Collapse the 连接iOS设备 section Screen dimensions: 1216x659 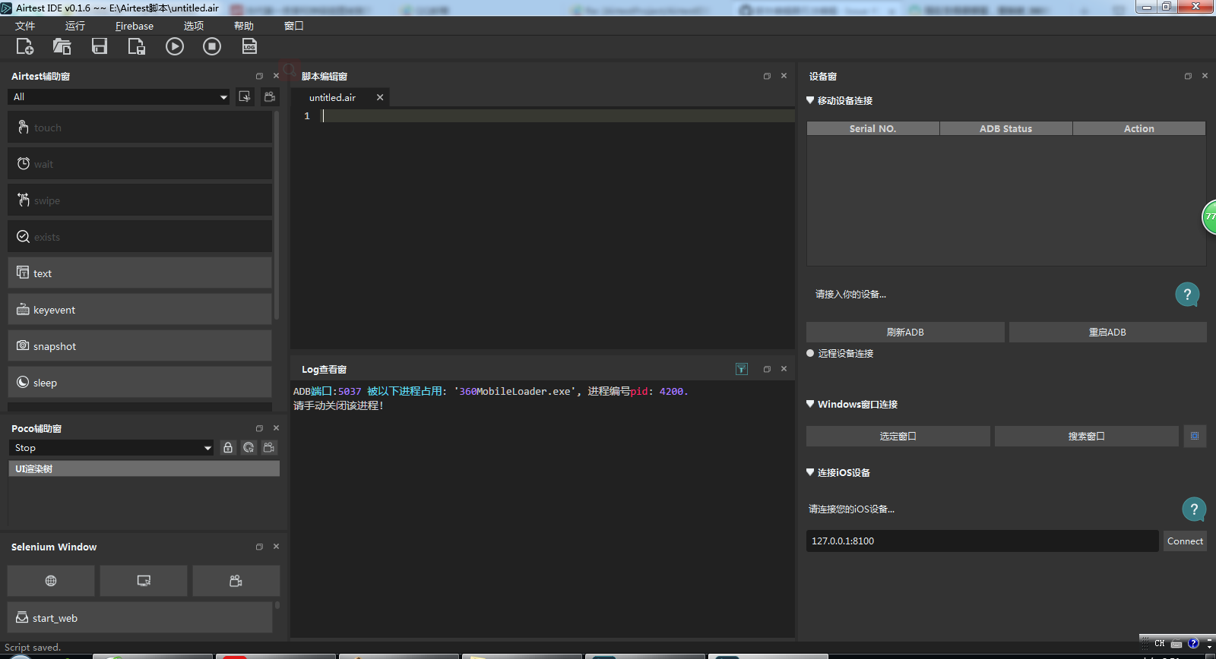tap(810, 472)
